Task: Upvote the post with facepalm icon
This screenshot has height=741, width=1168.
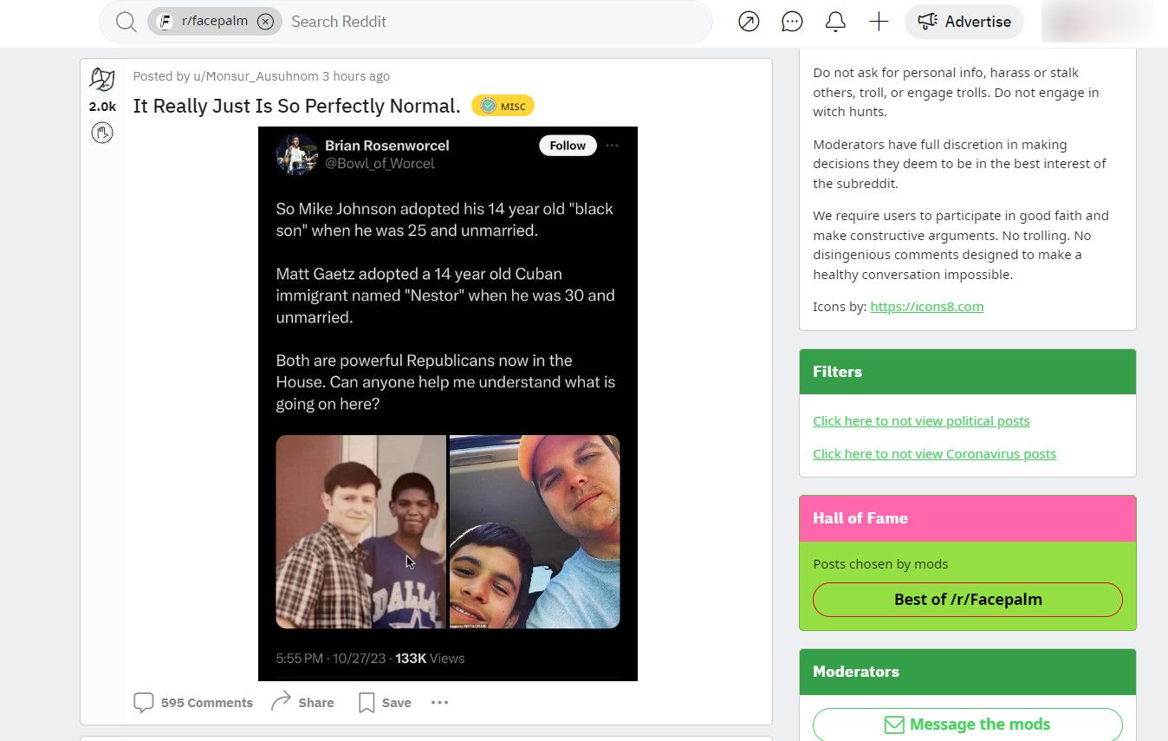Action: click(102, 80)
